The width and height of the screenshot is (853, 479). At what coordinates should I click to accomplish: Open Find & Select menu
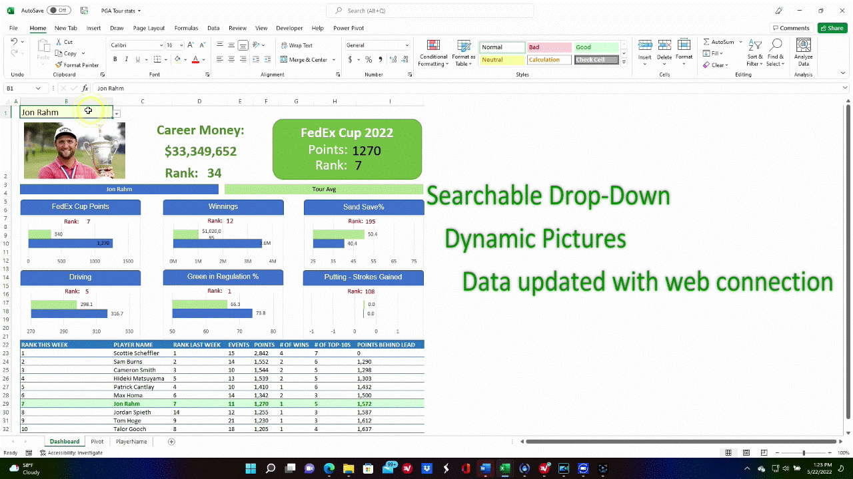pyautogui.click(x=776, y=53)
